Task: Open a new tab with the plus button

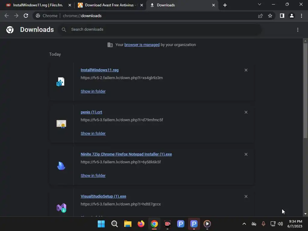Action: pyautogui.click(x=225, y=5)
